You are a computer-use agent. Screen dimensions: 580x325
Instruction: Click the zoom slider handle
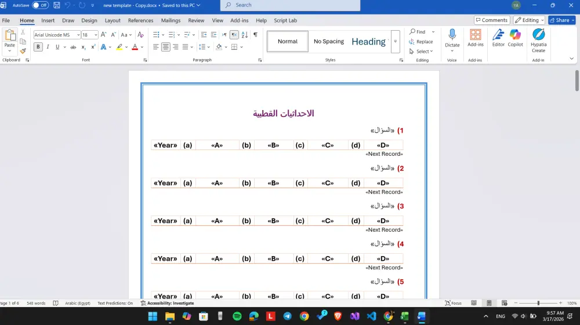coord(538,303)
